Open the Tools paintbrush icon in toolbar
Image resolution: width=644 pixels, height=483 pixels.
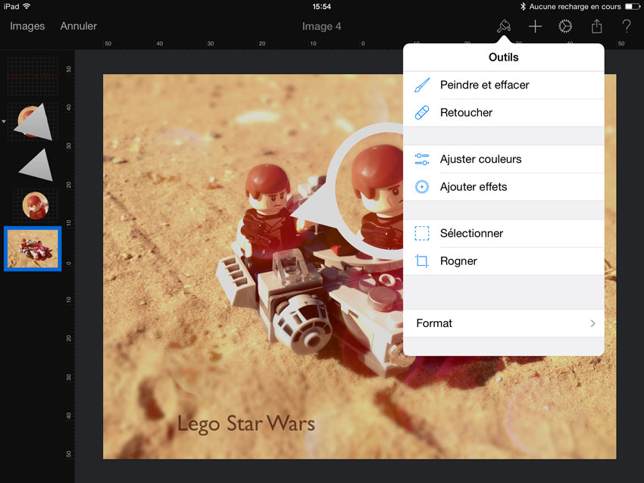pyautogui.click(x=504, y=26)
